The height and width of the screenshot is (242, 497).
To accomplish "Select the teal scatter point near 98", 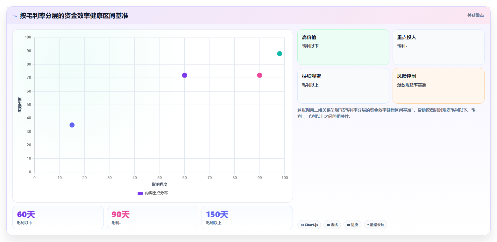I will pyautogui.click(x=280, y=53).
